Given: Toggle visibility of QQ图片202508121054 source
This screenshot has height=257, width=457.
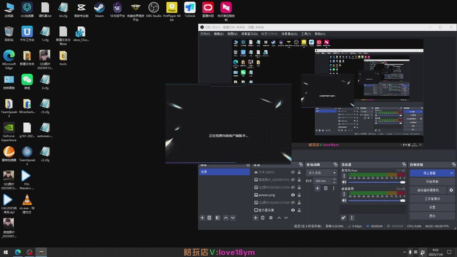Looking at the screenshot, I should pos(293,187).
